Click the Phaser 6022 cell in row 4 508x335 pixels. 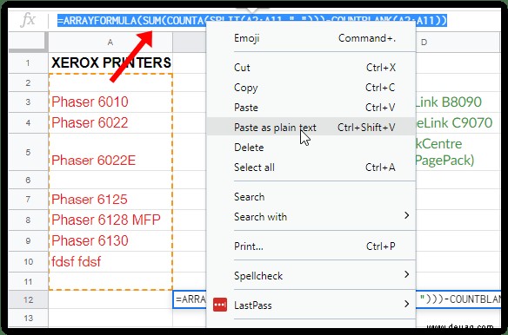110,123
